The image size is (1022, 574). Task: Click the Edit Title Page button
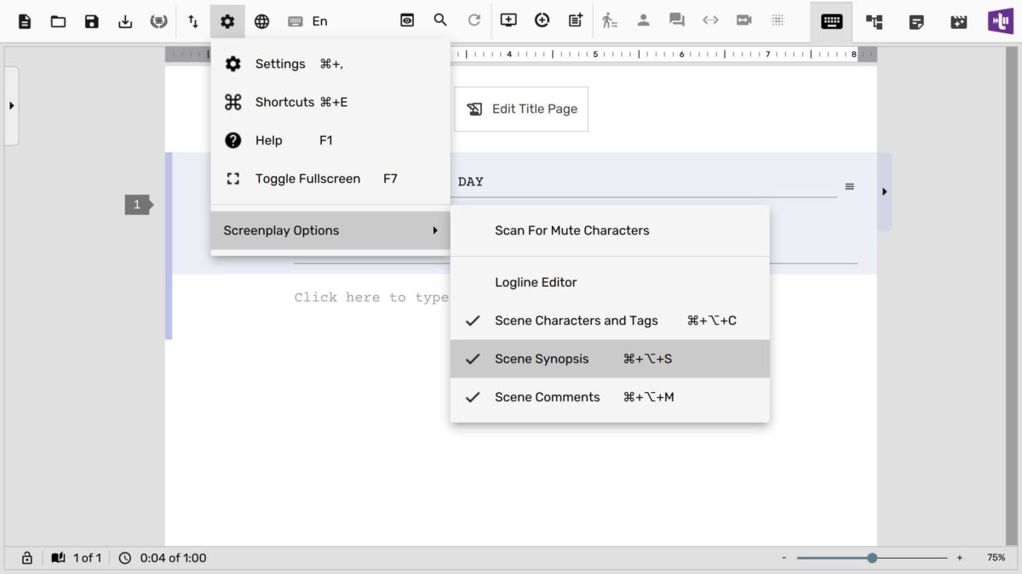tap(521, 109)
